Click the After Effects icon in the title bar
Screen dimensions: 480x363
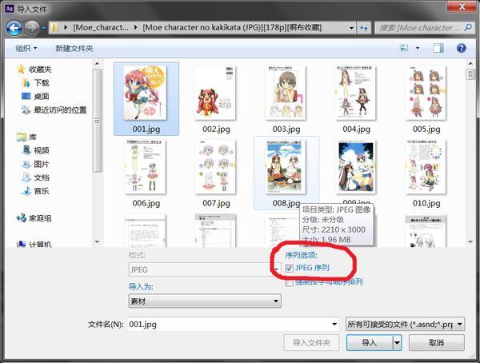click(10, 9)
